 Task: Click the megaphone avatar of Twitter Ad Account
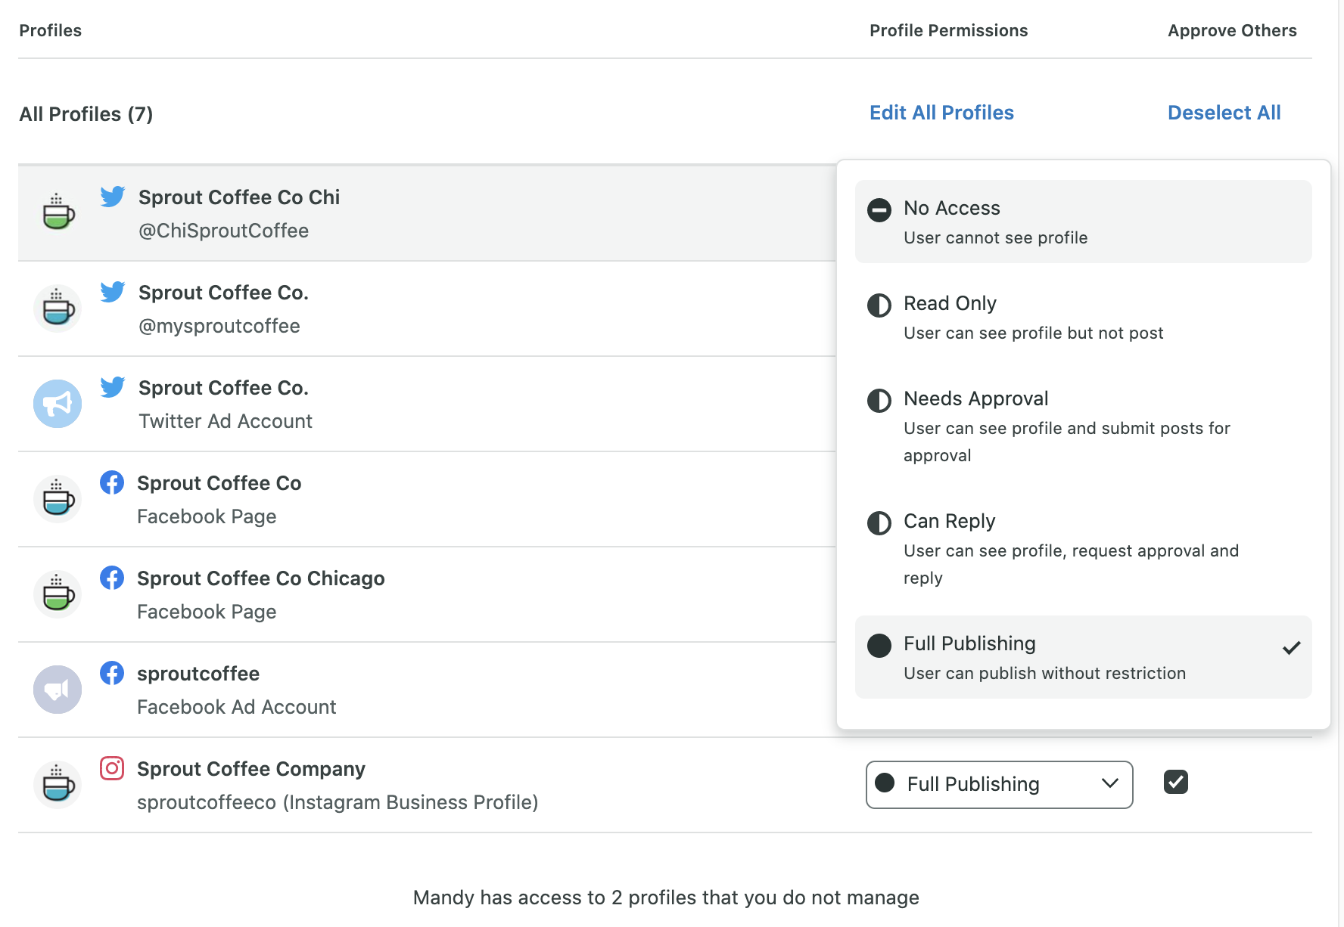tap(58, 404)
